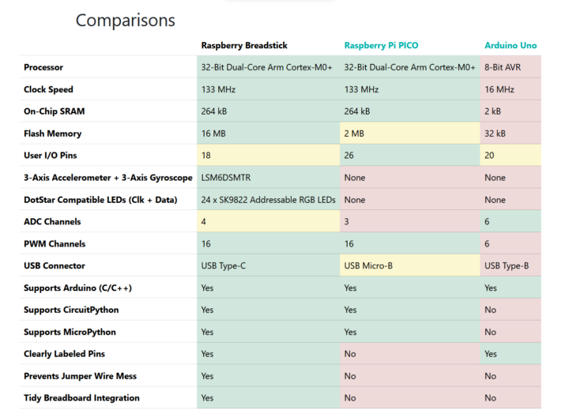Image resolution: width=569 pixels, height=414 pixels.
Task: Select the Processor row label
Action: 43,67
